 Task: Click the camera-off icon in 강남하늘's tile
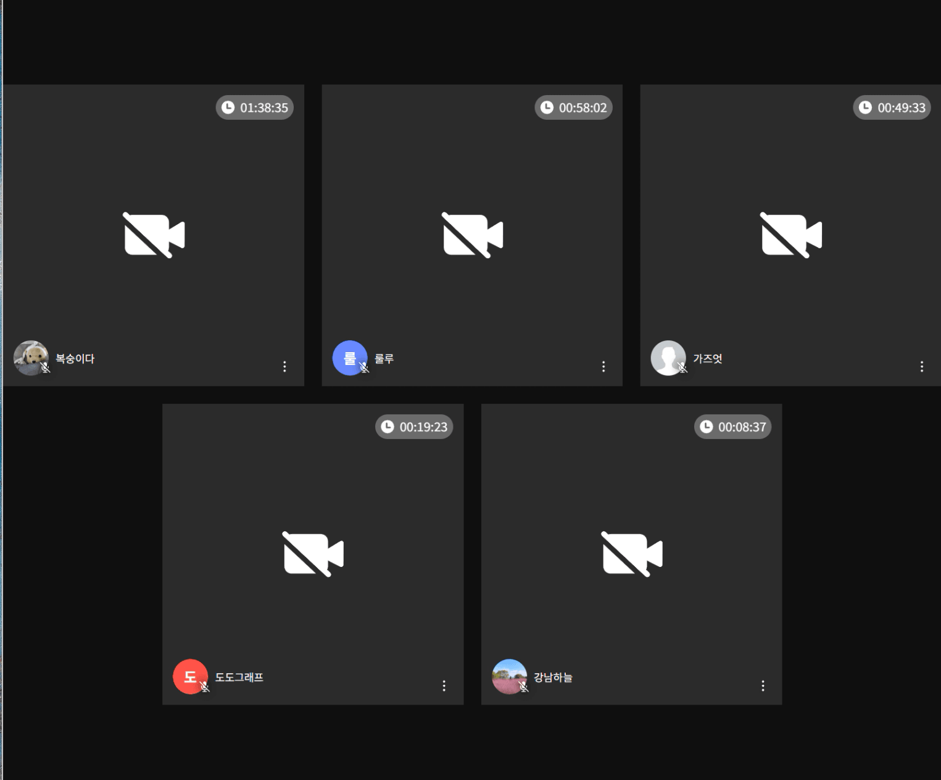point(632,554)
